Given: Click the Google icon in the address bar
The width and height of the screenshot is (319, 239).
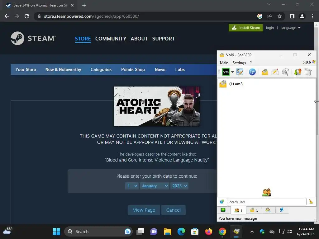Looking at the screenshot, I should click(x=260, y=16).
